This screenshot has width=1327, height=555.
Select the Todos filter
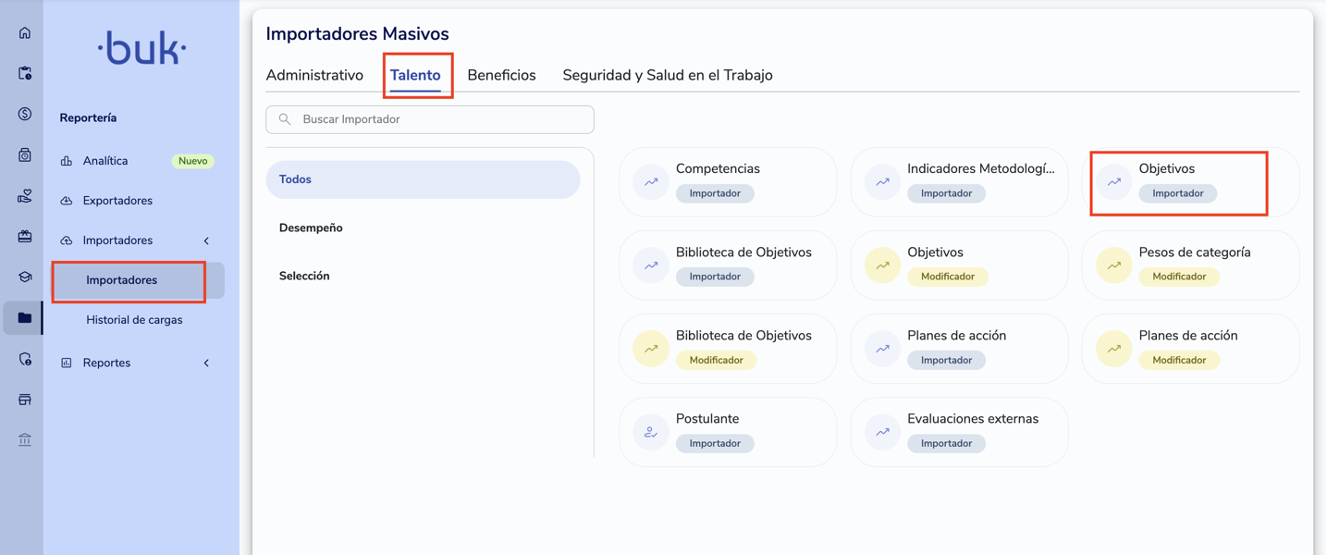click(x=423, y=179)
